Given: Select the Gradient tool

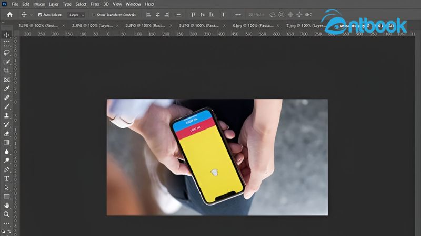Looking at the screenshot, I should tap(7, 143).
